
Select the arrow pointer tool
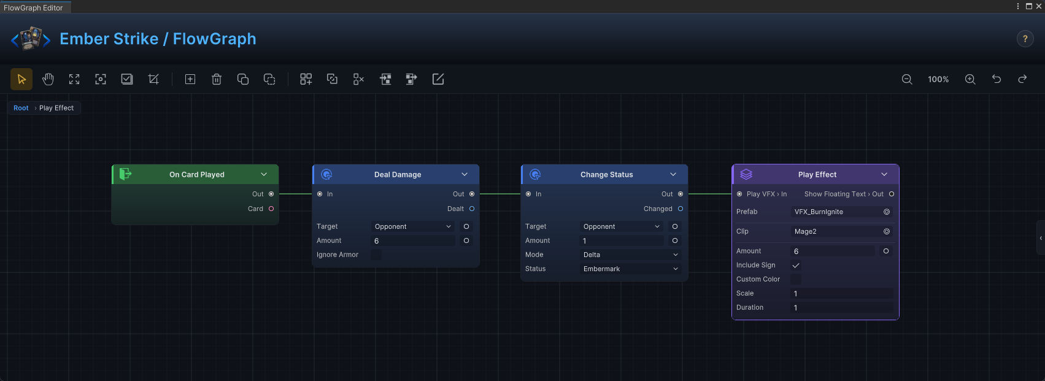pyautogui.click(x=21, y=79)
